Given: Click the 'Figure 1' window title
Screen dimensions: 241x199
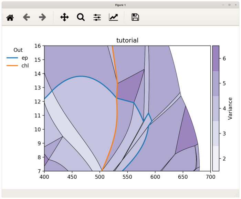Looking at the screenshot, I should point(120,5).
